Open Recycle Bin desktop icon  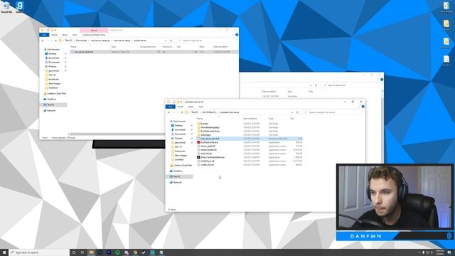point(6,7)
